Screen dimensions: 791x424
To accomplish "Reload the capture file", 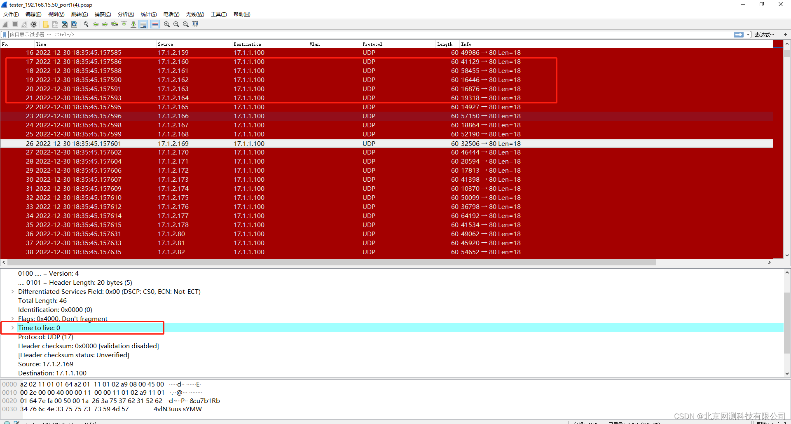I will tap(74, 24).
